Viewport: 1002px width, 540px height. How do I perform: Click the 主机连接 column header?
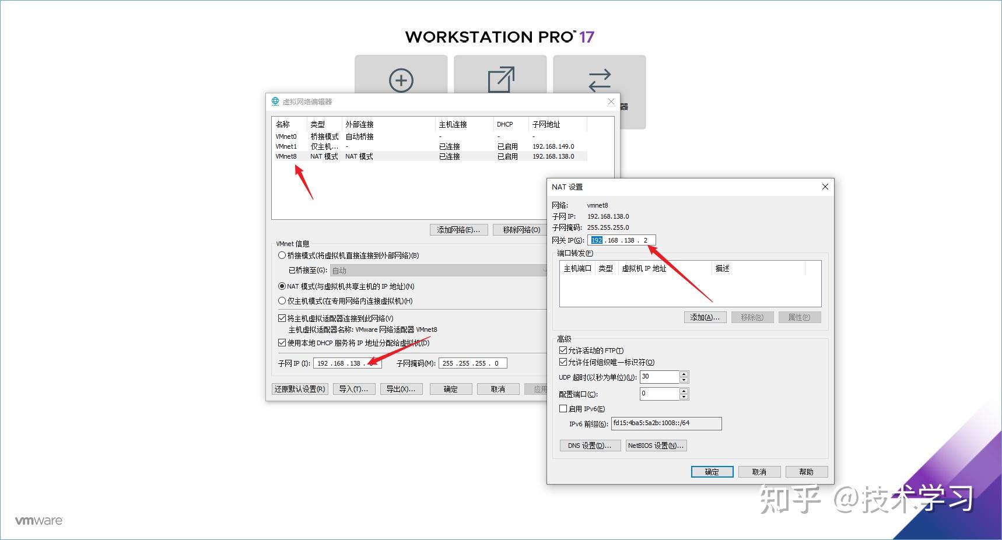[453, 124]
